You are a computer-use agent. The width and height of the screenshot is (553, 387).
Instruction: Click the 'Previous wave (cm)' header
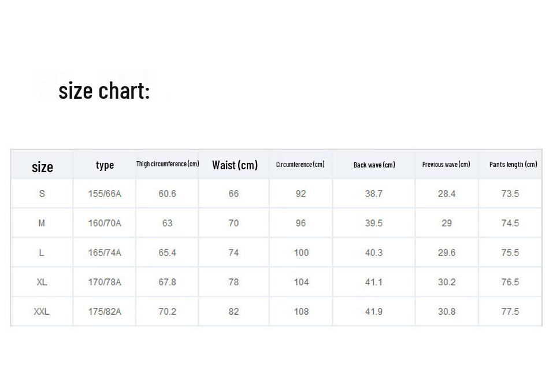(446, 164)
